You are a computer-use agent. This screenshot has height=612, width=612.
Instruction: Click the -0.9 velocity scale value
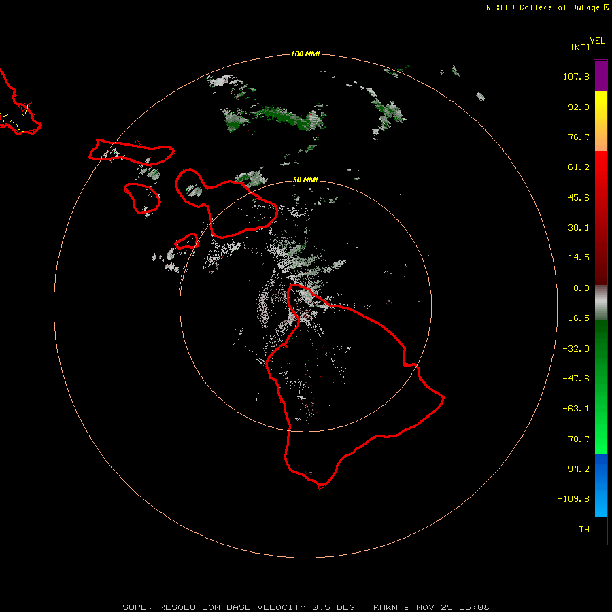tap(579, 288)
